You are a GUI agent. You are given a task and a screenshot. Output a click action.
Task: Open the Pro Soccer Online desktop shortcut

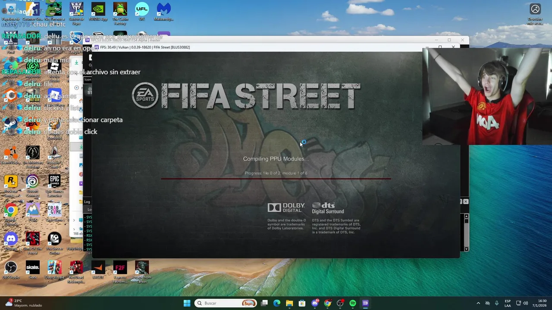click(x=54, y=244)
